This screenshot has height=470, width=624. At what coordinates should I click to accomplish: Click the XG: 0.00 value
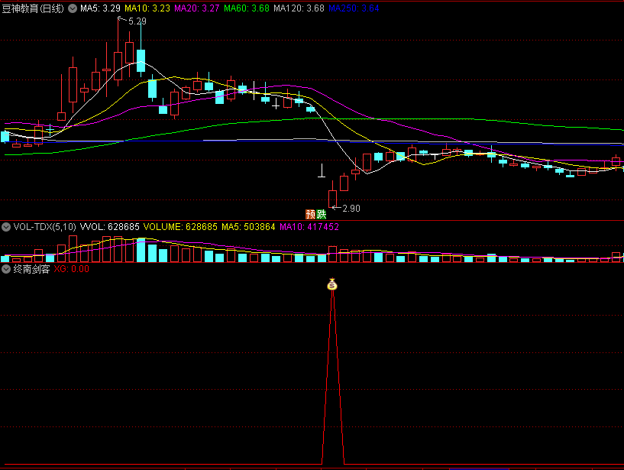[x=72, y=269]
